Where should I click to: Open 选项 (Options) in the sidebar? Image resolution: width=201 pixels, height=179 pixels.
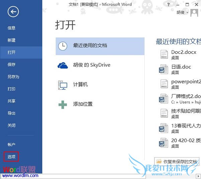(11, 157)
